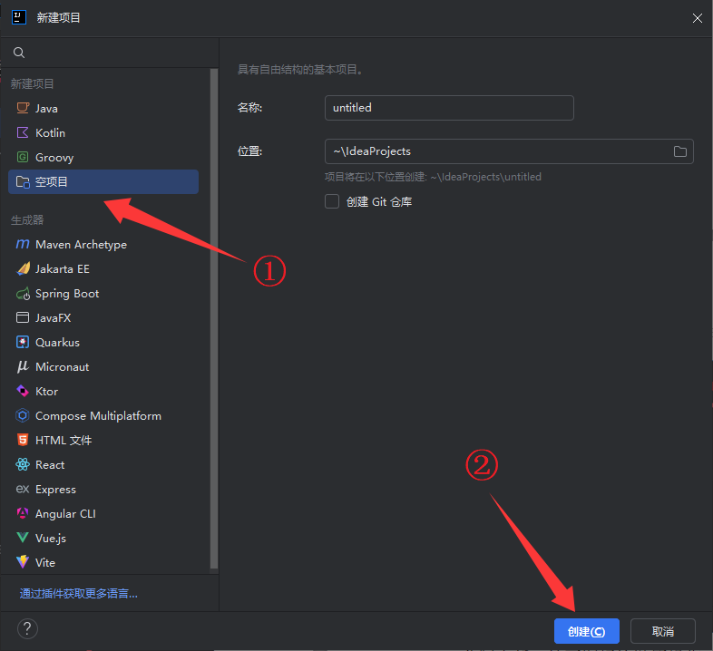This screenshot has width=713, height=651.
Task: Click the Vite lightning icon
Action: point(23,562)
